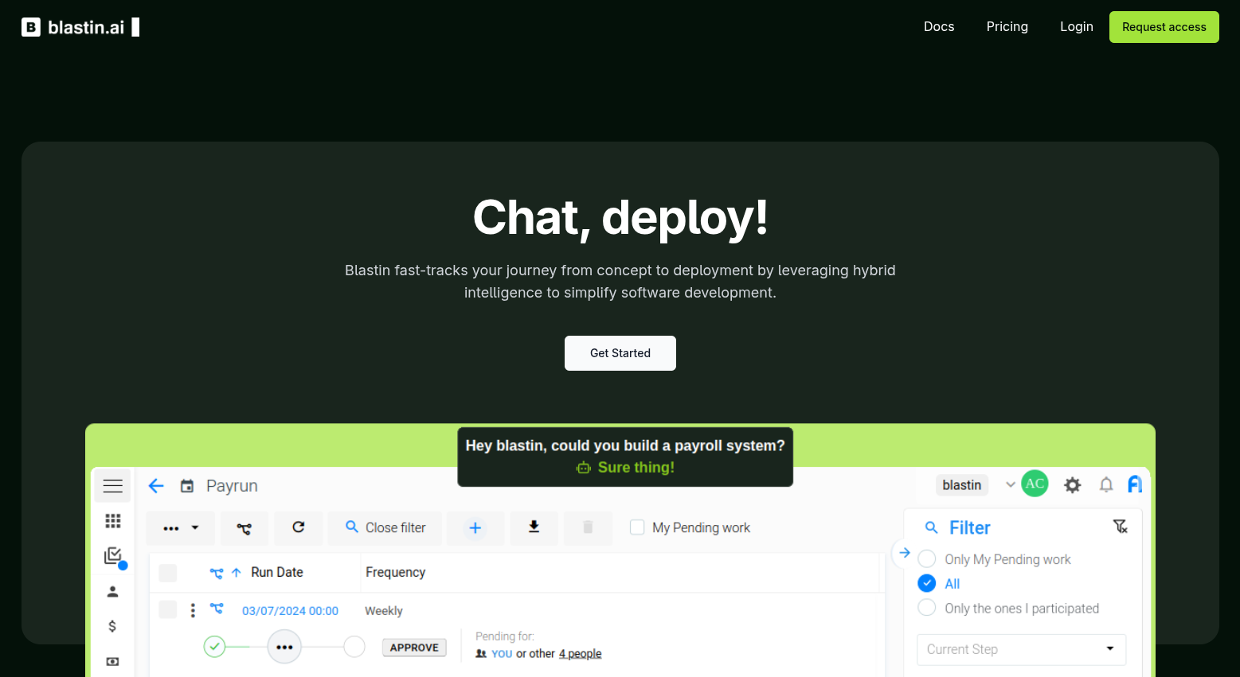Expand the blastin account chevron
Screen dimensions: 1240x677
pyautogui.click(x=1010, y=484)
